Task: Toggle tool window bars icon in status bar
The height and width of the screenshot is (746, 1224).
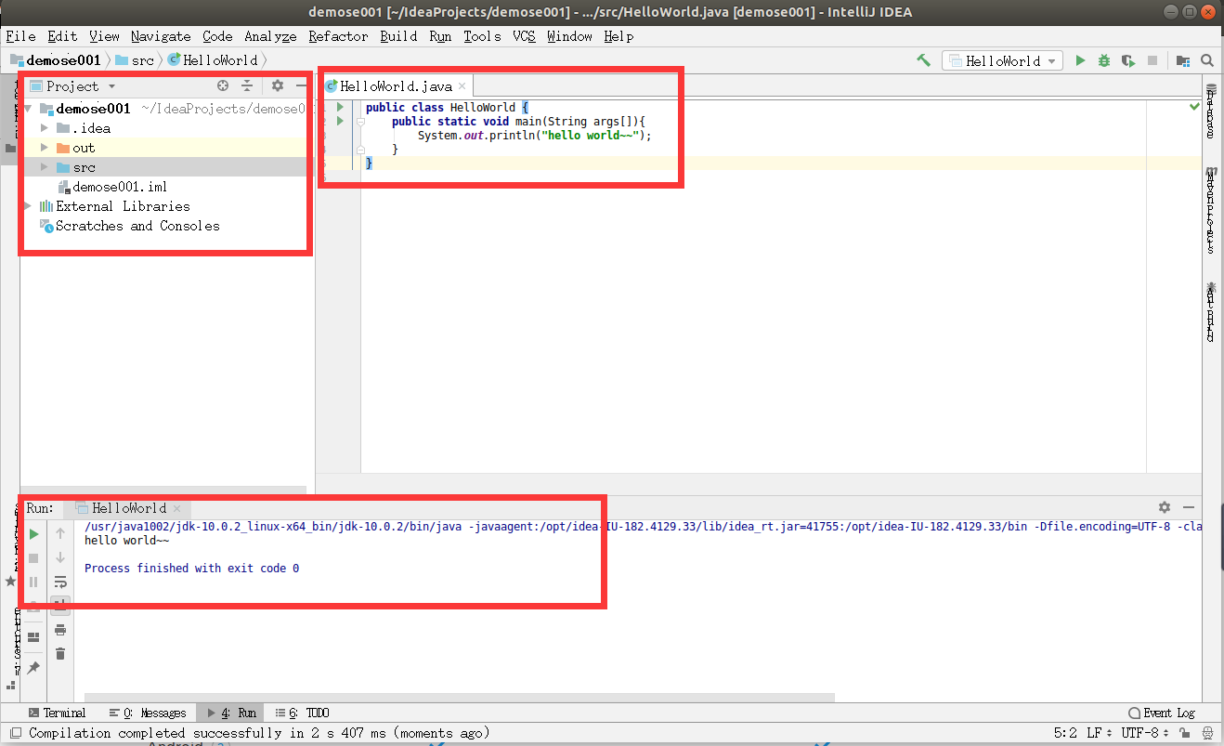Action: [x=14, y=733]
